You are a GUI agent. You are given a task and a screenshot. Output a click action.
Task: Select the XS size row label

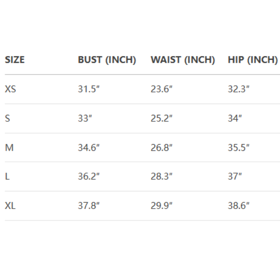point(10,89)
